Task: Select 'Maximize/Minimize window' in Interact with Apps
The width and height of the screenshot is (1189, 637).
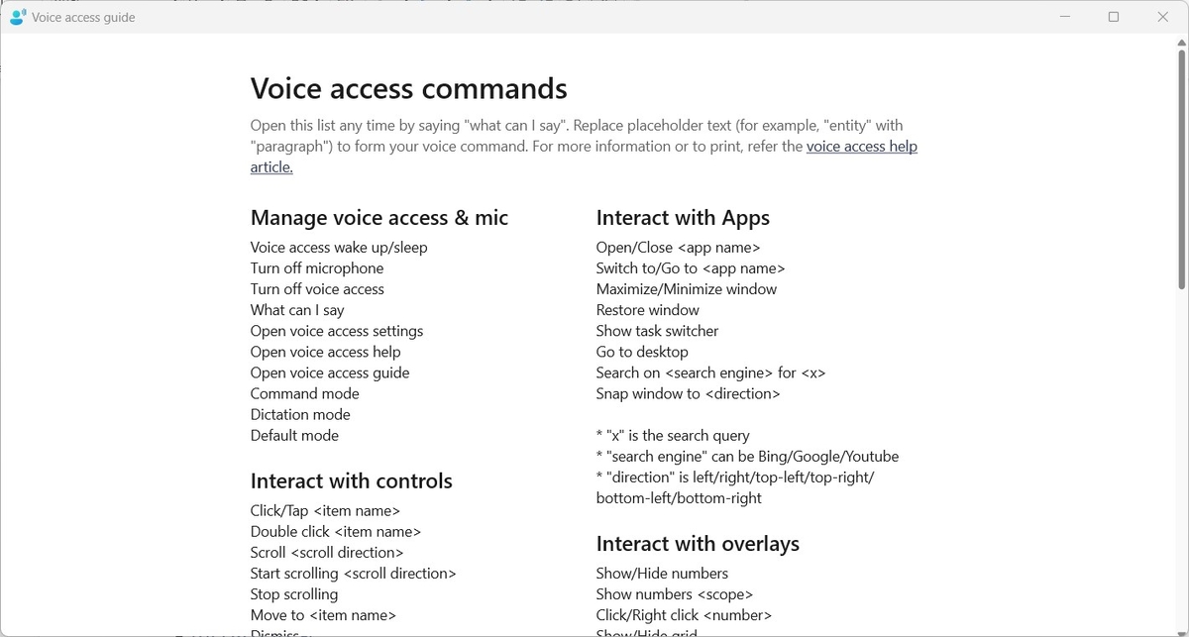Action: (x=686, y=289)
